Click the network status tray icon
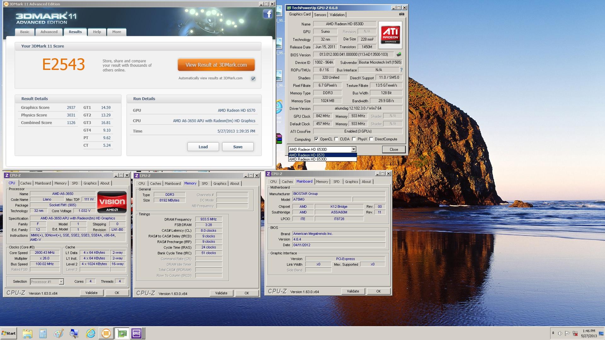This screenshot has height=340, width=605. (x=575, y=333)
